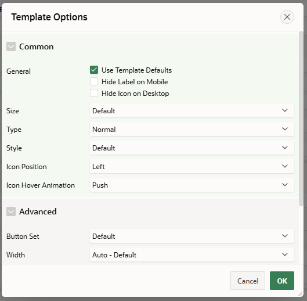Open the Icon Position dropdown
Viewport: 307px width, 301px height.
tap(192, 167)
